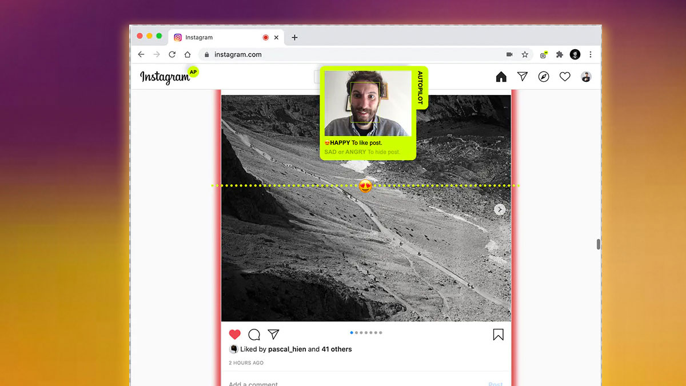Viewport: 686px width, 386px height.
Task: Share post using paper plane icon
Action: 274,335
